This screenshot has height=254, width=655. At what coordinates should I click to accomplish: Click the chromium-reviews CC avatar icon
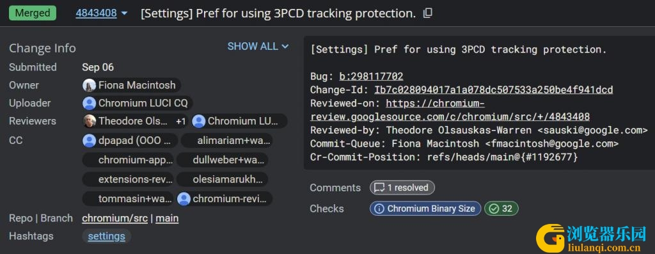pos(184,199)
